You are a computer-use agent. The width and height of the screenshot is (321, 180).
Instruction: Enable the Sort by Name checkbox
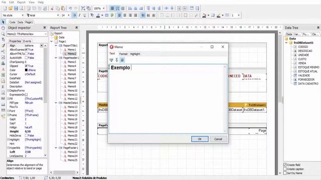(x=285, y=173)
